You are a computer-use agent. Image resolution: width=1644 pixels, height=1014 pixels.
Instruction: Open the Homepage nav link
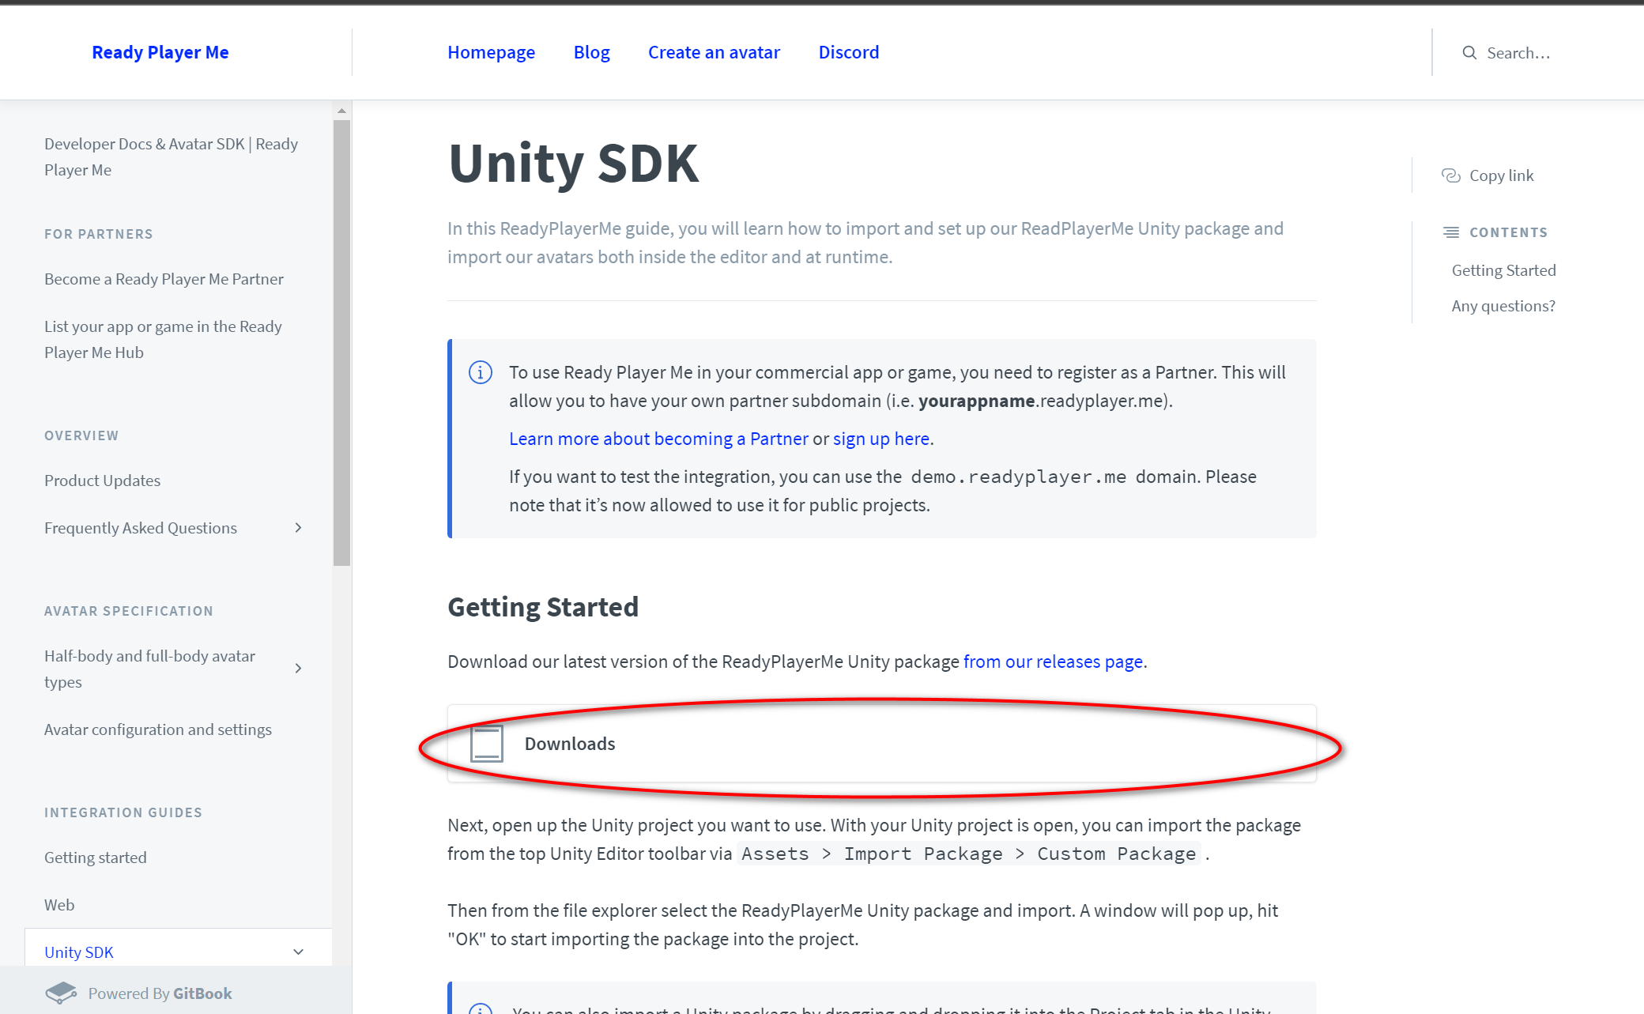pyautogui.click(x=491, y=52)
